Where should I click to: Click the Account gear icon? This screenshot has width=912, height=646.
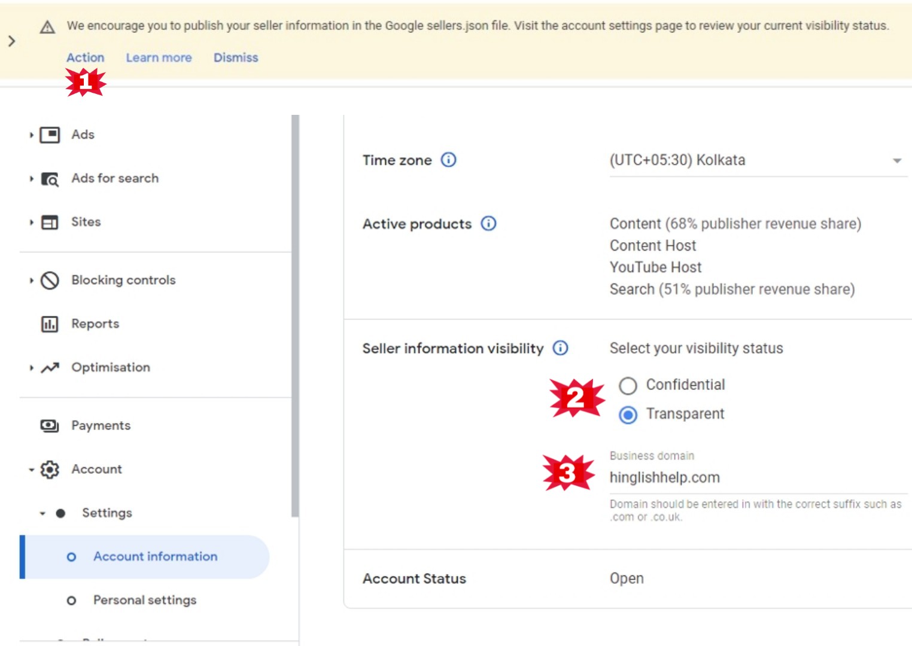tap(50, 470)
